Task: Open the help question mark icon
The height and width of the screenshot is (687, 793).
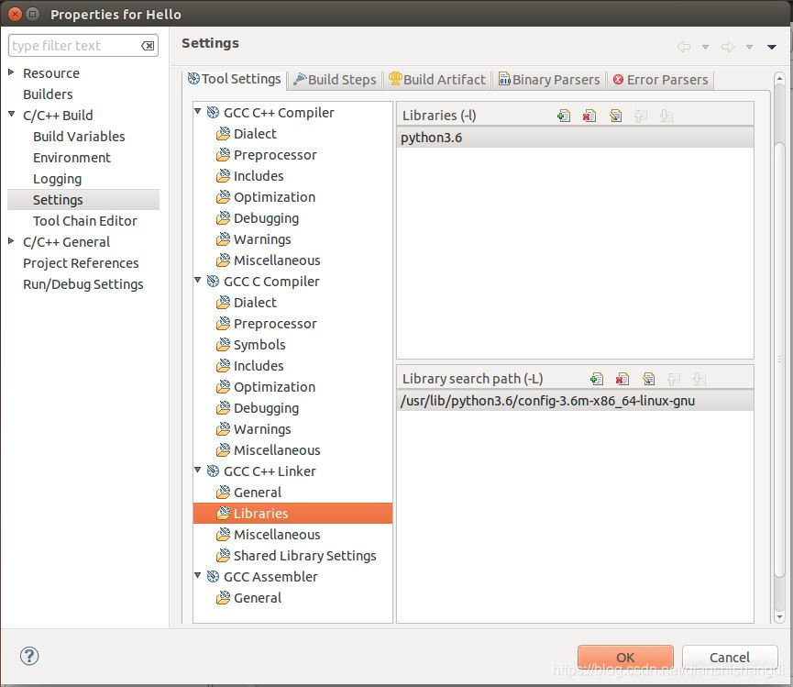Action: (x=28, y=657)
